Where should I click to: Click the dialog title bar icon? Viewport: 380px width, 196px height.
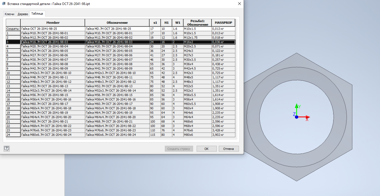pyautogui.click(x=4, y=4)
